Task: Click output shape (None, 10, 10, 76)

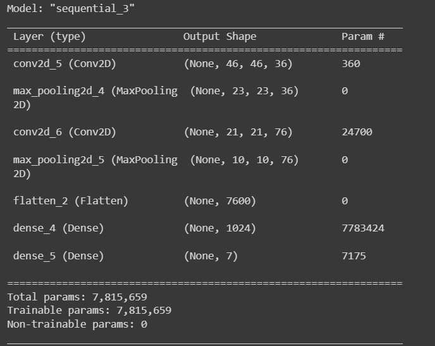Action: (x=245, y=160)
